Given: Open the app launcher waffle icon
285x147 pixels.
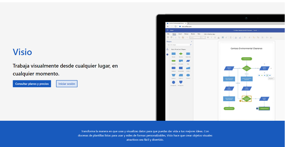Looking at the screenshot, I should [x=167, y=30].
